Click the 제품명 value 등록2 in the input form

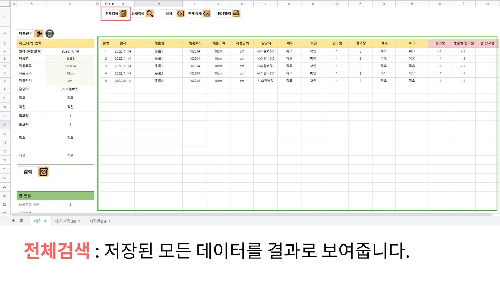point(70,58)
